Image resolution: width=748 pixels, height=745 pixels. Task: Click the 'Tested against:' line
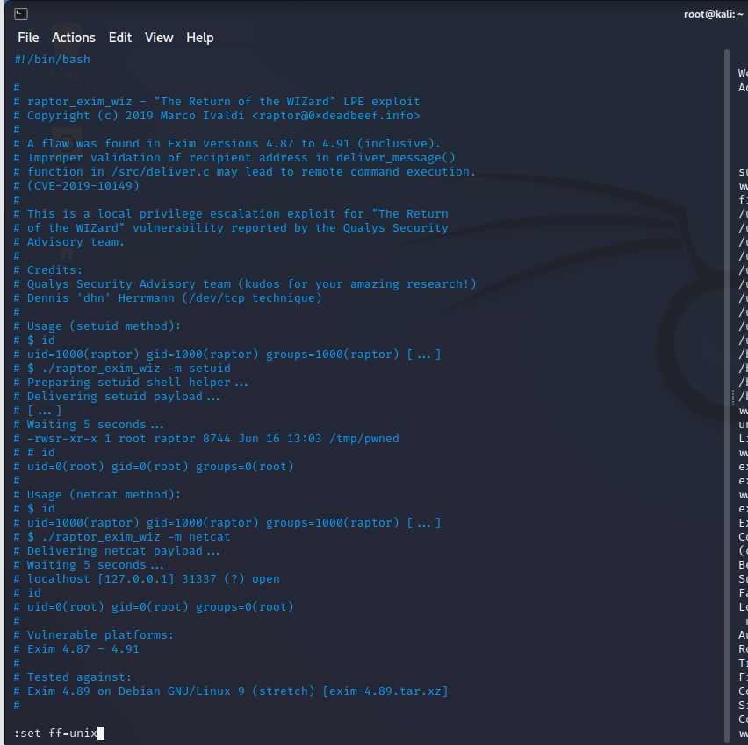(x=73, y=677)
